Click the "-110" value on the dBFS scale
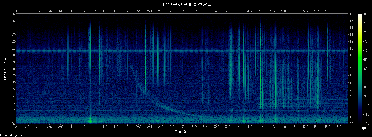 (x=366, y=115)
